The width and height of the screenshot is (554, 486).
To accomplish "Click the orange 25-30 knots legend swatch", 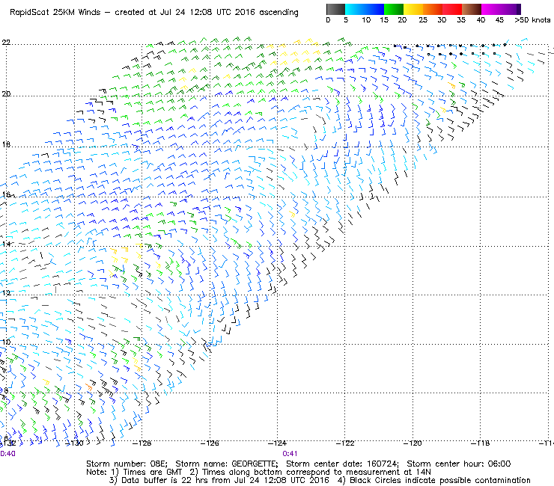I will coord(433,9).
